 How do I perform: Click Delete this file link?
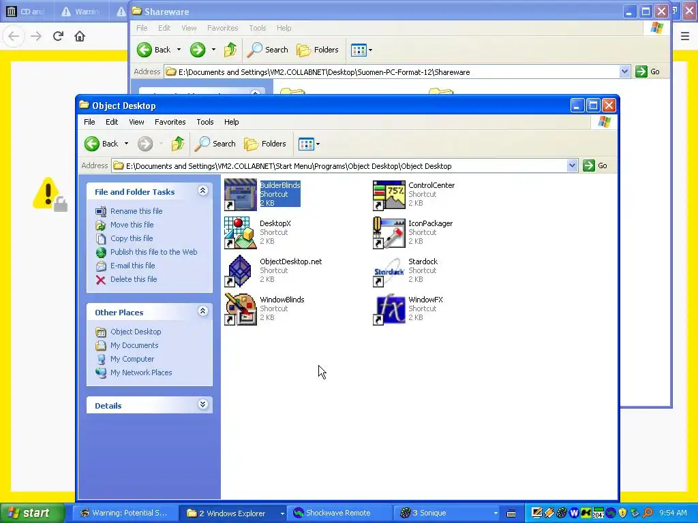click(x=134, y=279)
